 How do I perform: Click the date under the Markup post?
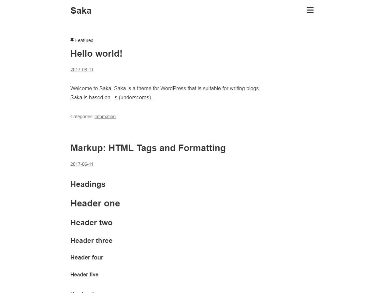(x=82, y=164)
